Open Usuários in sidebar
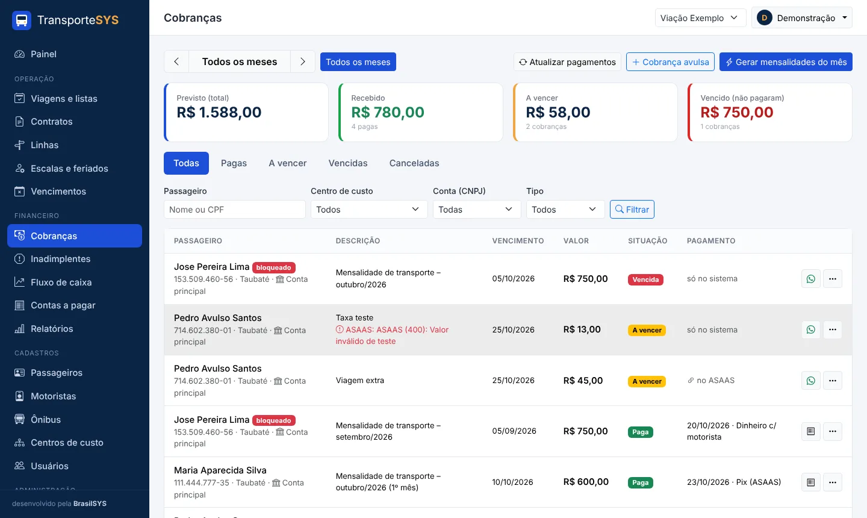The height and width of the screenshot is (518, 867). click(x=75, y=466)
